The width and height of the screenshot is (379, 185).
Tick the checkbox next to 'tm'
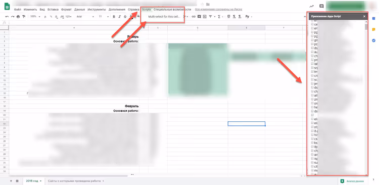point(312,71)
